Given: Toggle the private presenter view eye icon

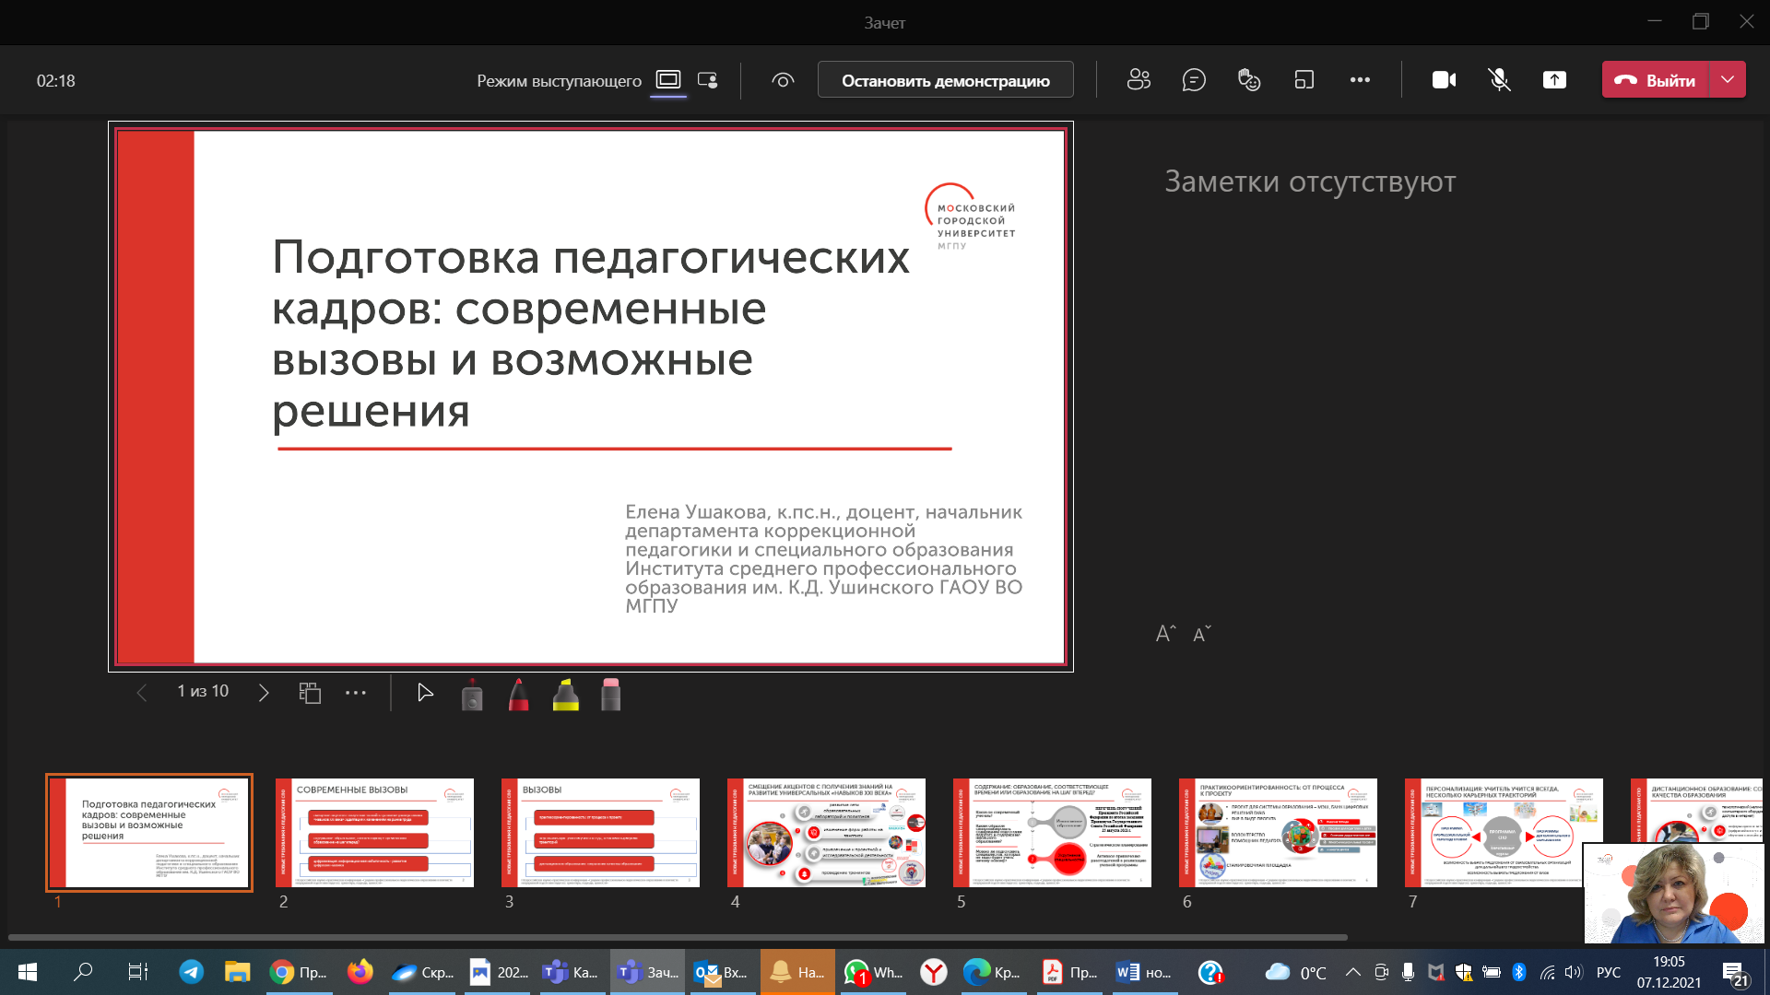Looking at the screenshot, I should click(x=783, y=80).
